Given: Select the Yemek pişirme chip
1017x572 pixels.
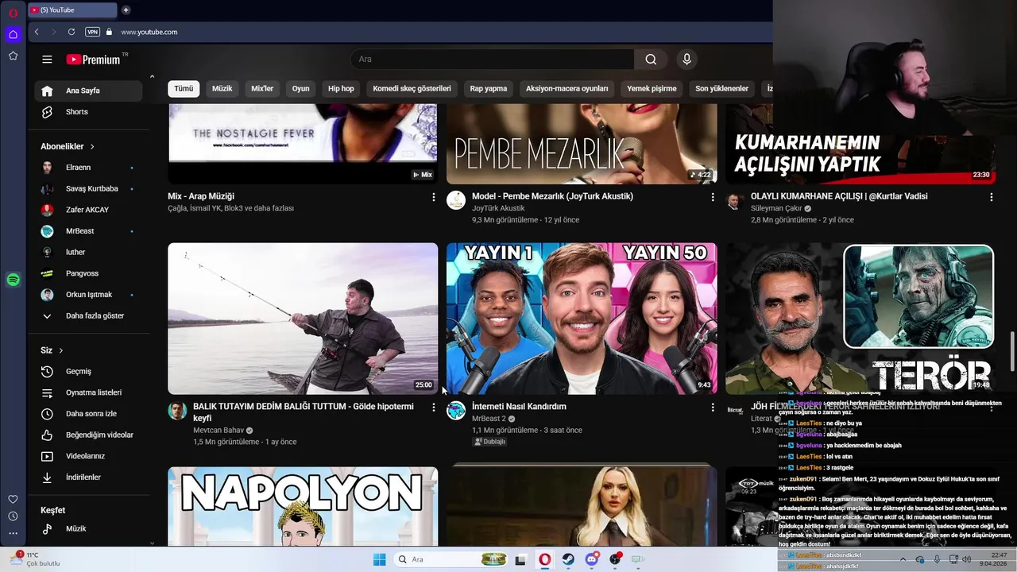Looking at the screenshot, I should [652, 89].
